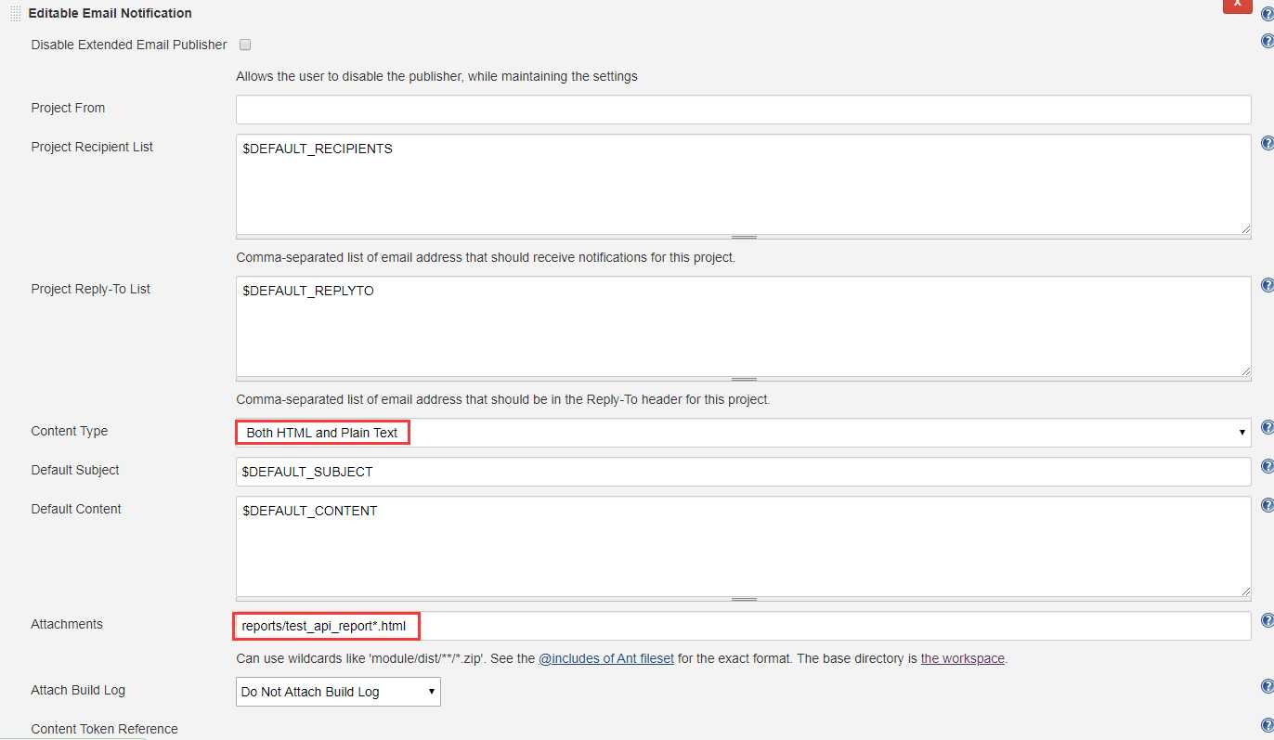The width and height of the screenshot is (1274, 740).
Task: Open help for Editable Email Notification
Action: [x=1267, y=15]
